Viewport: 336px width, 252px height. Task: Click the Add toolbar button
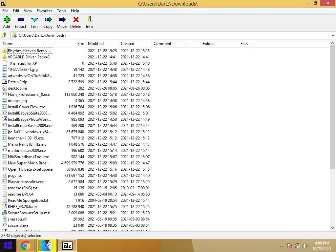click(7, 22)
